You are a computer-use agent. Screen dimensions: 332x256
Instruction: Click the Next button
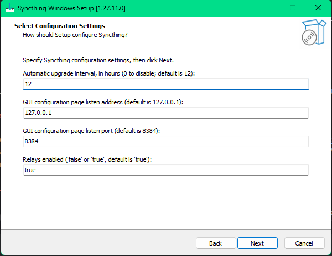click(257, 243)
